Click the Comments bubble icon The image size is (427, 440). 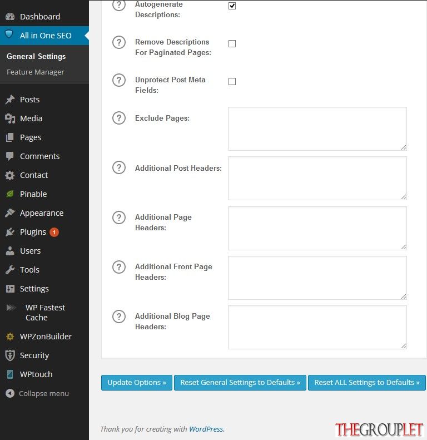(10, 156)
